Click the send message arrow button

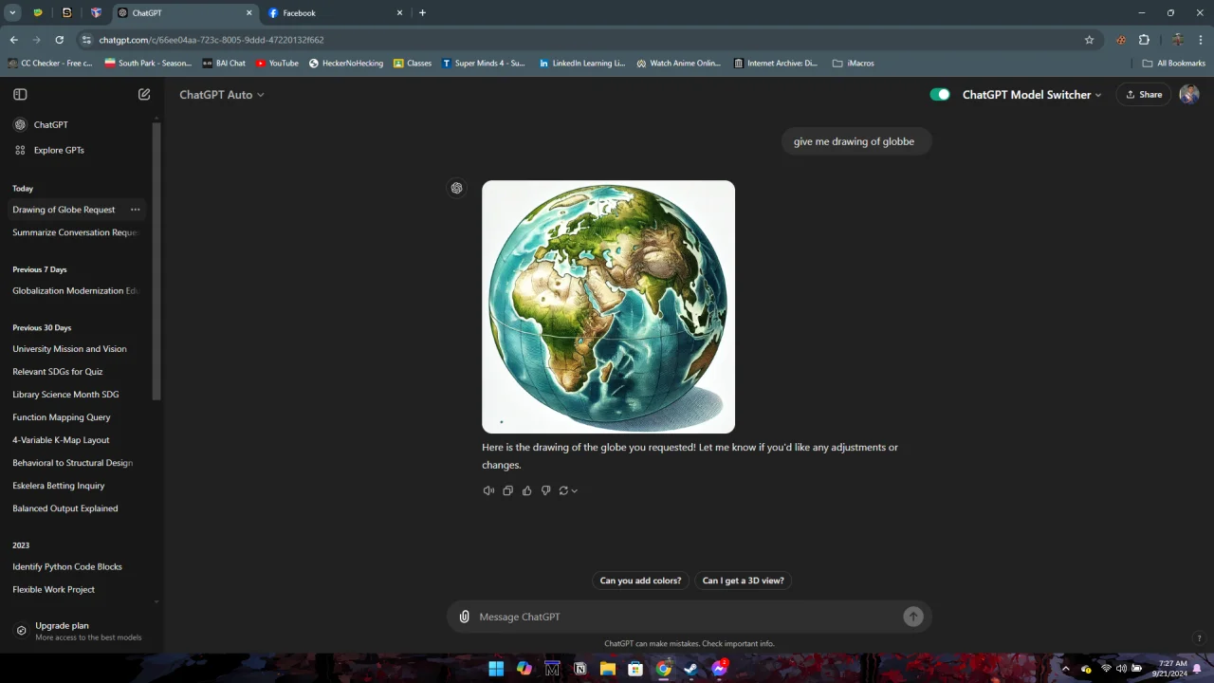point(912,617)
